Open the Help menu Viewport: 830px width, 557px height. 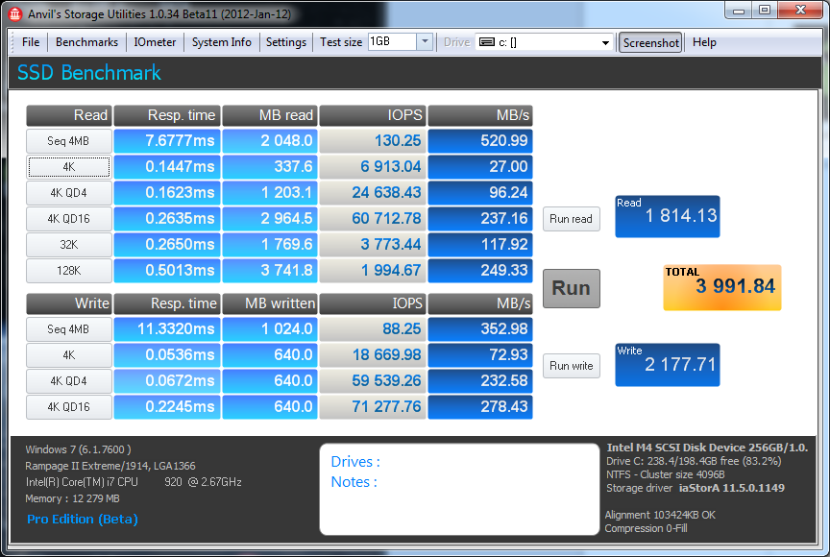click(704, 42)
